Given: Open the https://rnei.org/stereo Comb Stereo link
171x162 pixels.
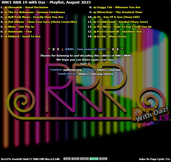Looking at the screenshot, I should point(96,74).
